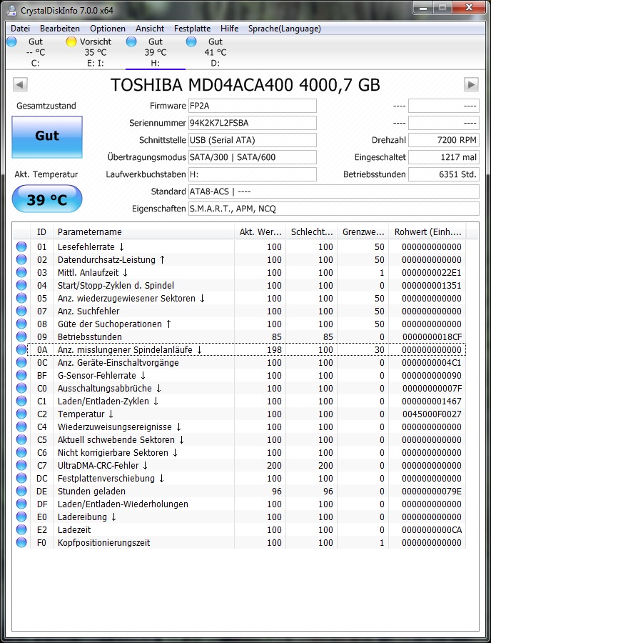Click the status icon of row 0A misslungener Spindelanläufe
The height and width of the screenshot is (643, 618).
pyautogui.click(x=21, y=349)
